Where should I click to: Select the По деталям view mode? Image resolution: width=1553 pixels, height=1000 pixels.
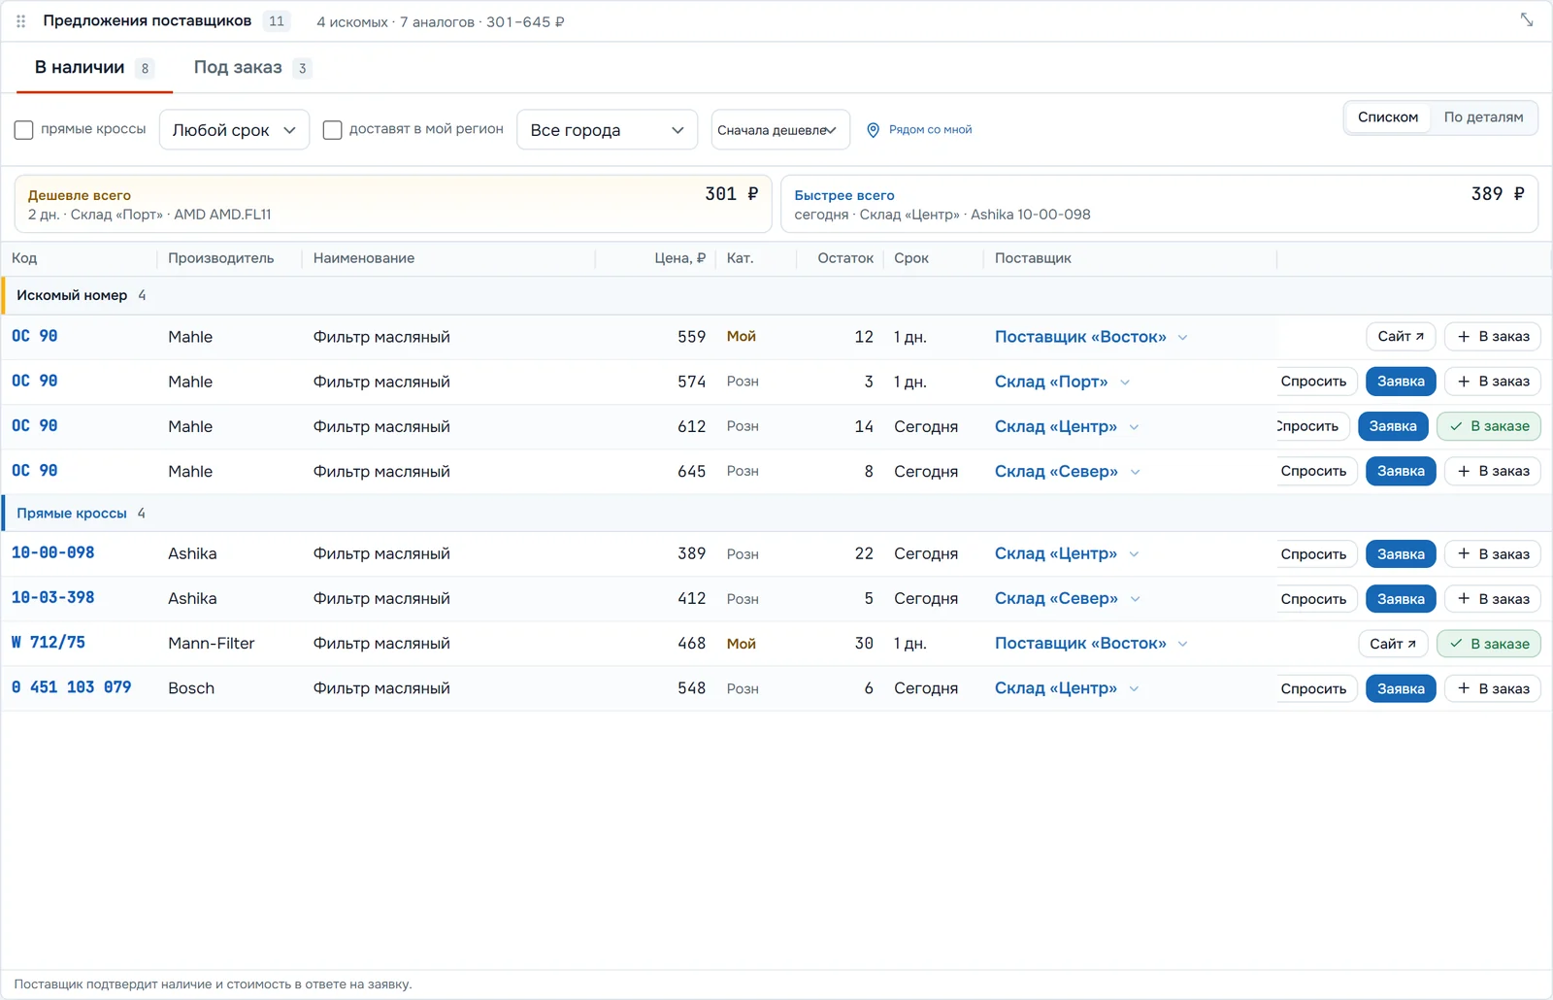click(x=1483, y=117)
